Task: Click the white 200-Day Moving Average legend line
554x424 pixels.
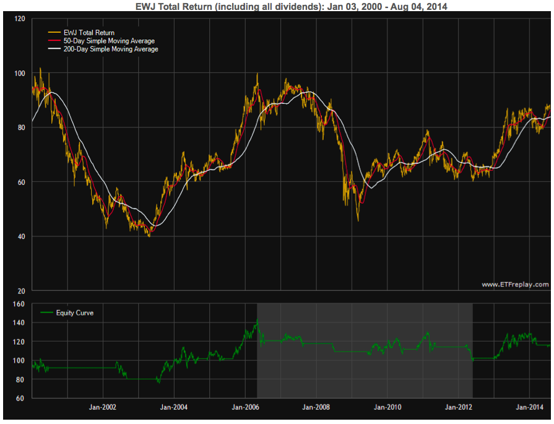Action: [54, 49]
